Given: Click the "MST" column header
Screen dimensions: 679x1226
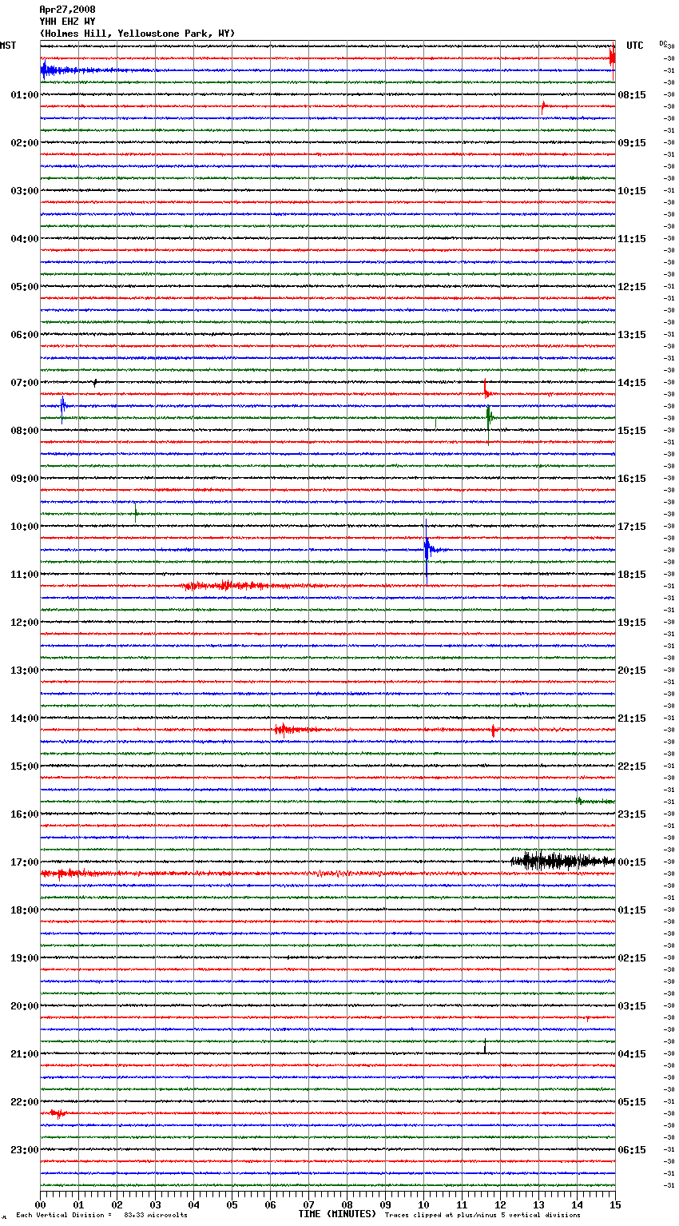Looking at the screenshot, I should click(x=8, y=46).
